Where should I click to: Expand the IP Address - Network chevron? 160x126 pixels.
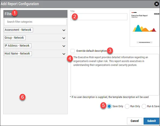pos(64,46)
